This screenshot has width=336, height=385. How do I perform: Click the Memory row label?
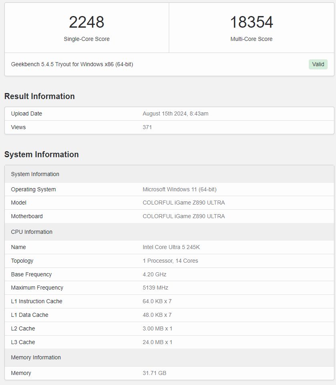[21, 373]
